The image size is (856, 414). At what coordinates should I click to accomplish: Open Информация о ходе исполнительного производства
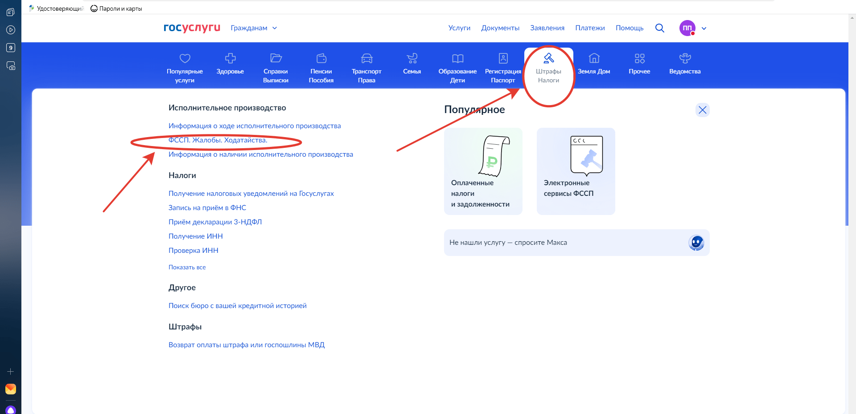255,126
